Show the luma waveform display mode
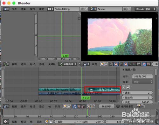 [130, 64]
